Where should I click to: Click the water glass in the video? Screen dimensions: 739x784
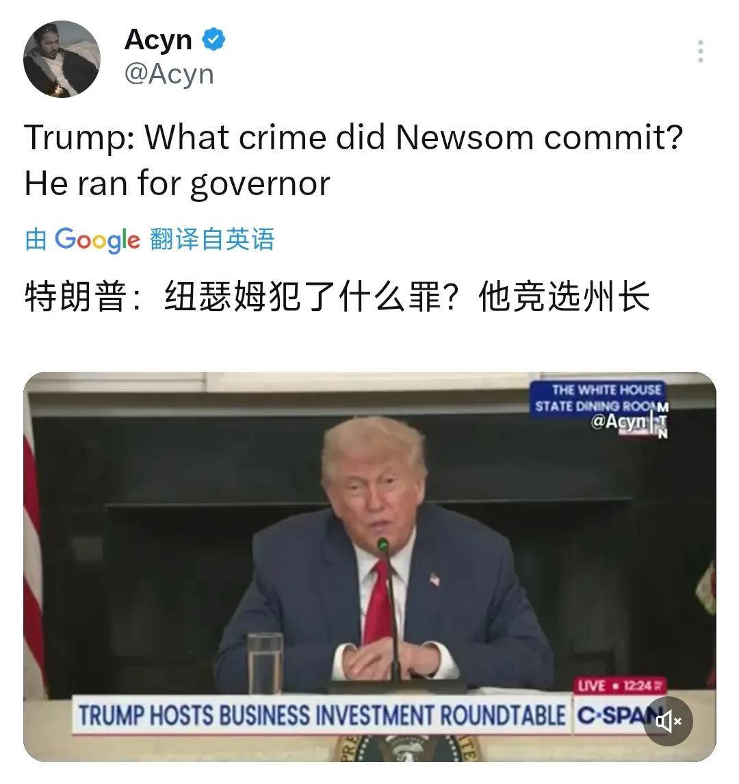tap(265, 663)
